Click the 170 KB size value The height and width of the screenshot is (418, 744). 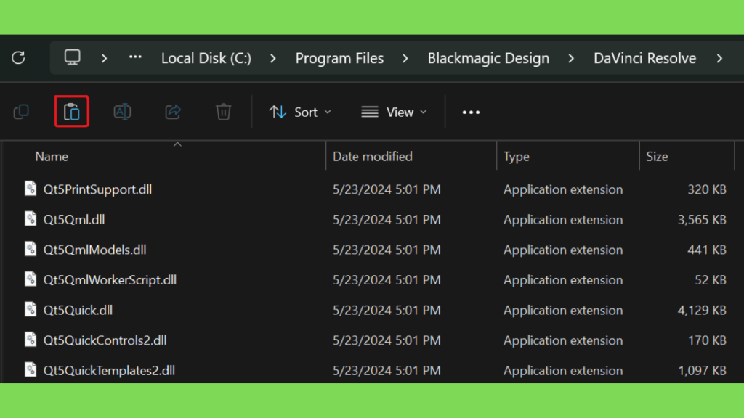pos(707,340)
